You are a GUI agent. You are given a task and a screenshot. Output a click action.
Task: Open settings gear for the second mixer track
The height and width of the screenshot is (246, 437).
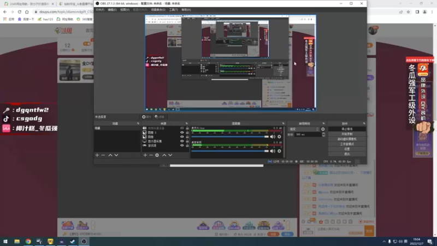pyautogui.click(x=279, y=151)
